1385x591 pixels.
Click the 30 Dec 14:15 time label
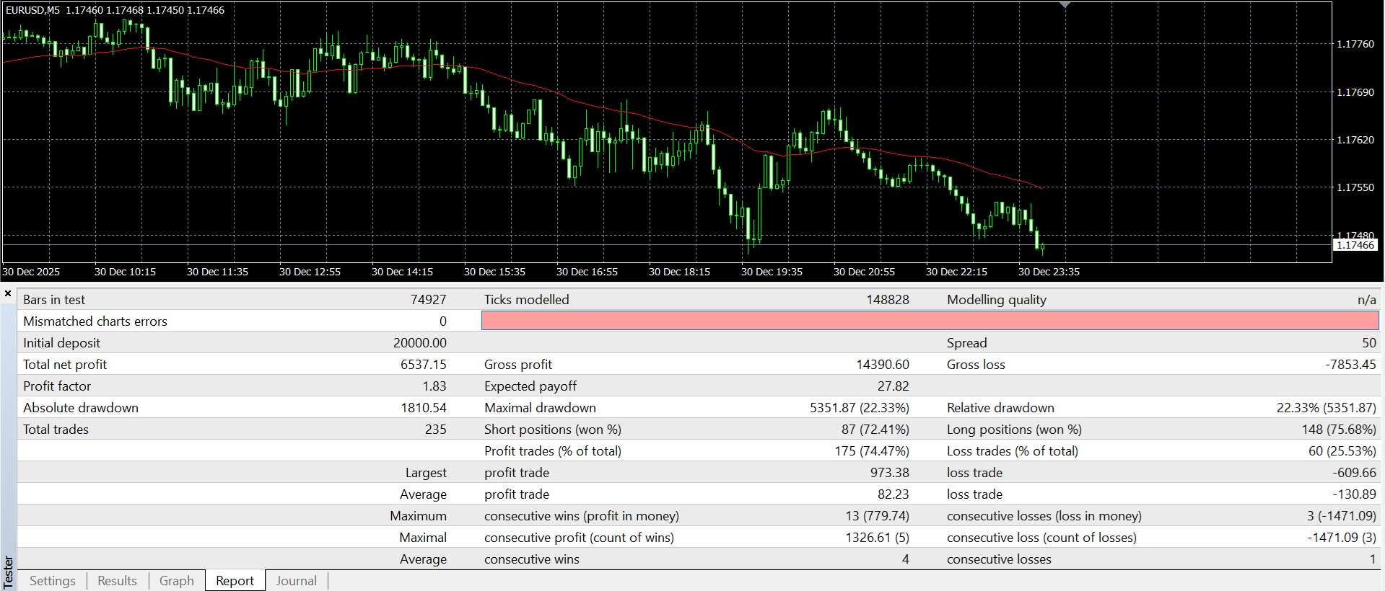[x=402, y=272]
